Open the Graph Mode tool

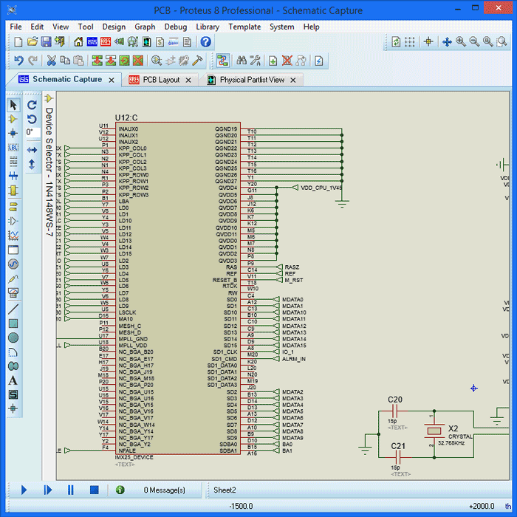click(x=13, y=236)
